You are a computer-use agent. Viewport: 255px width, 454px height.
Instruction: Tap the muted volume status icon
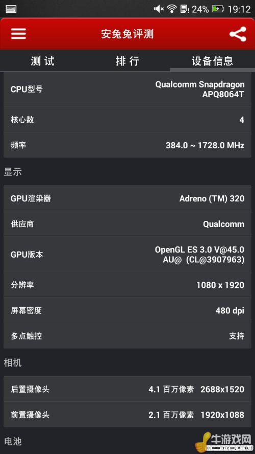(x=159, y=9)
